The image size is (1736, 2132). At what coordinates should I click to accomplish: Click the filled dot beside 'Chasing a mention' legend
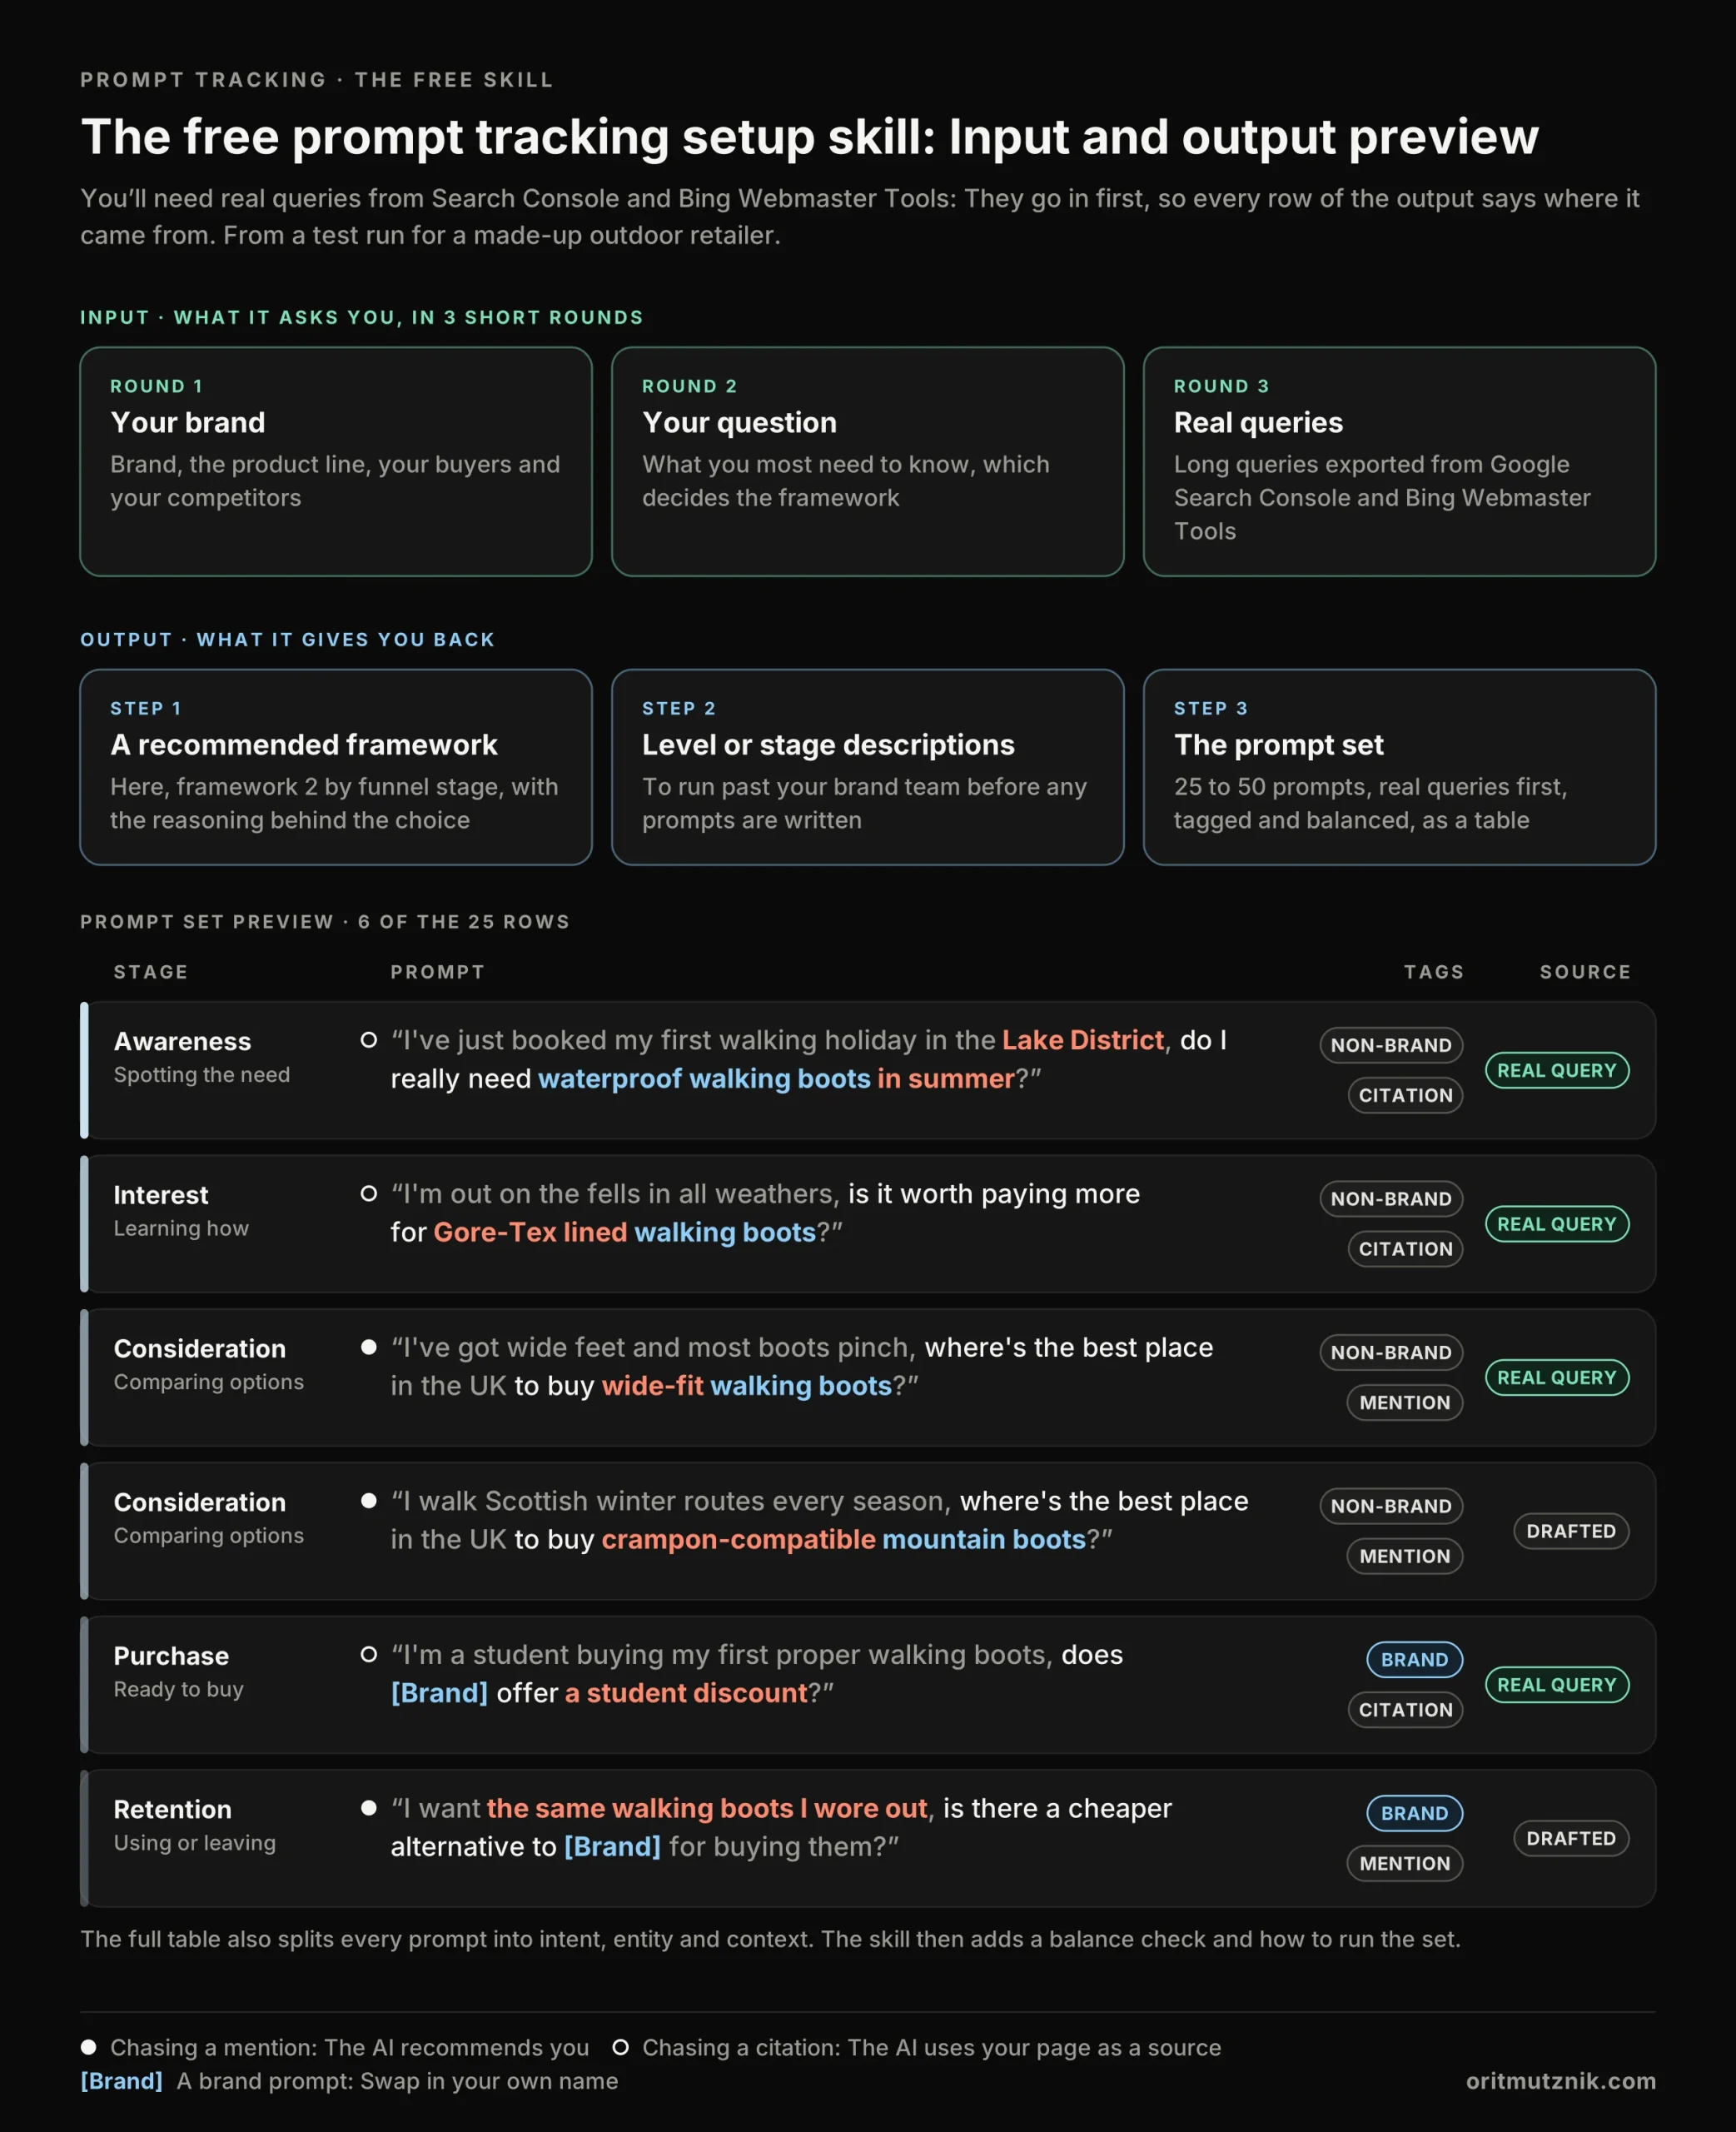(89, 2047)
